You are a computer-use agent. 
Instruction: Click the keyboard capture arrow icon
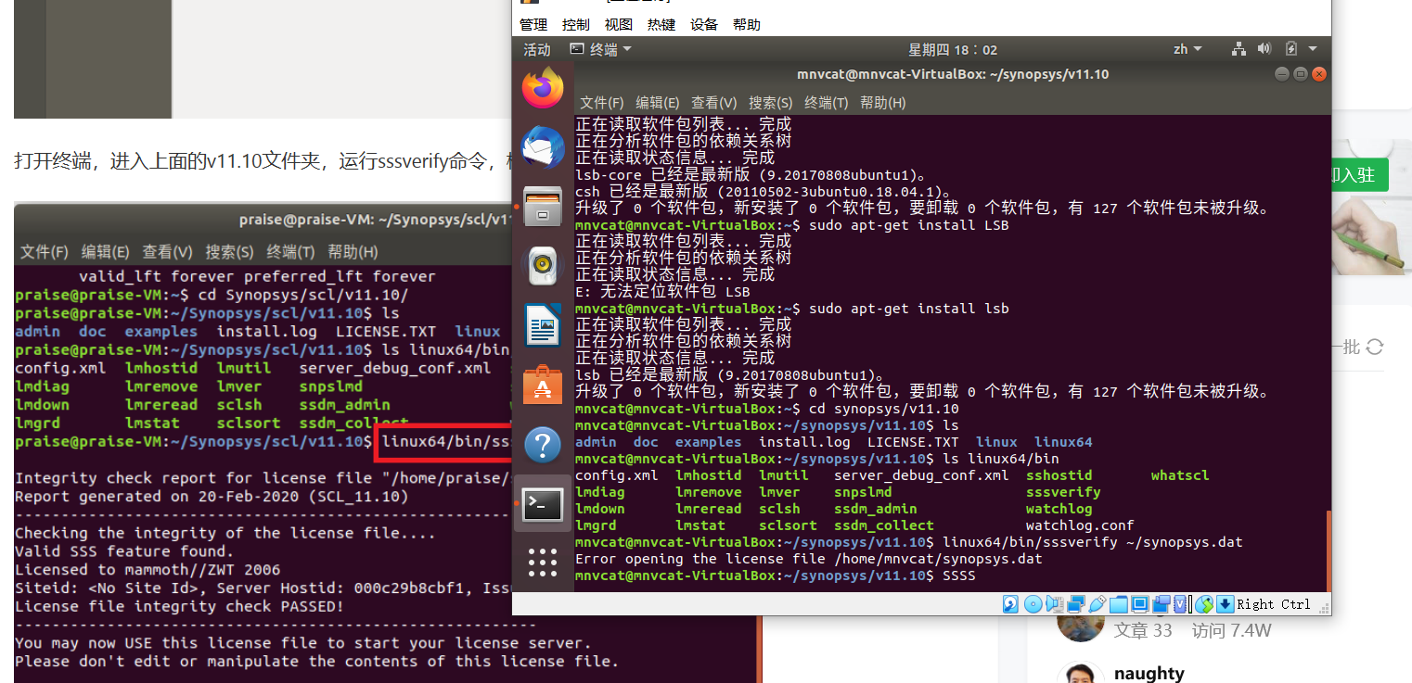point(1226,604)
